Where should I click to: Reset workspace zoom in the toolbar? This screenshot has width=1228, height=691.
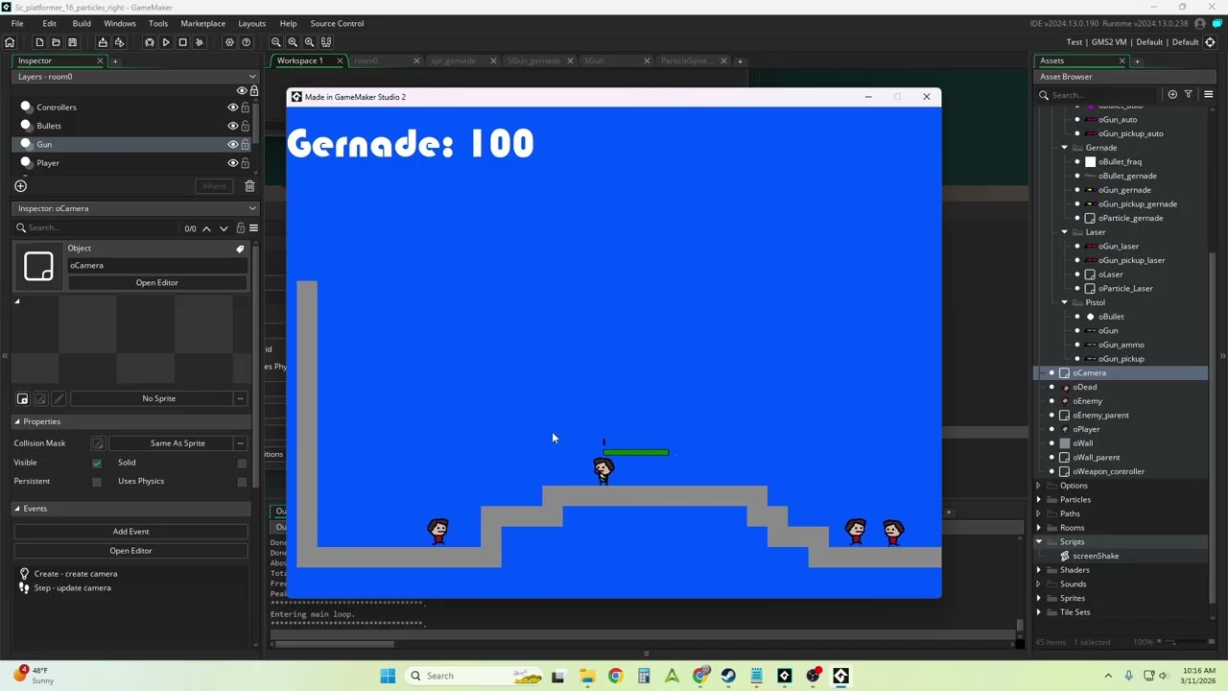[x=293, y=42]
